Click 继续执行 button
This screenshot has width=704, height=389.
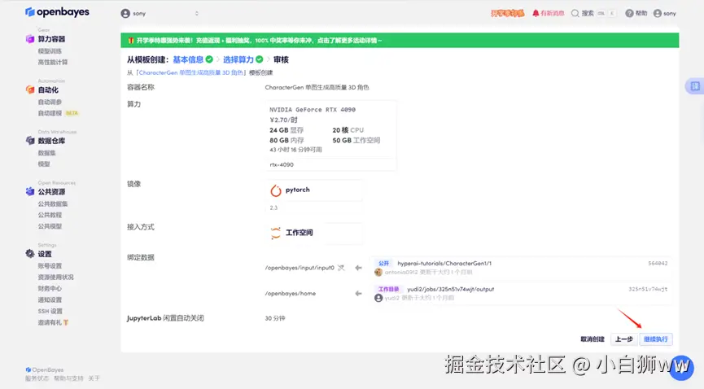click(x=655, y=339)
